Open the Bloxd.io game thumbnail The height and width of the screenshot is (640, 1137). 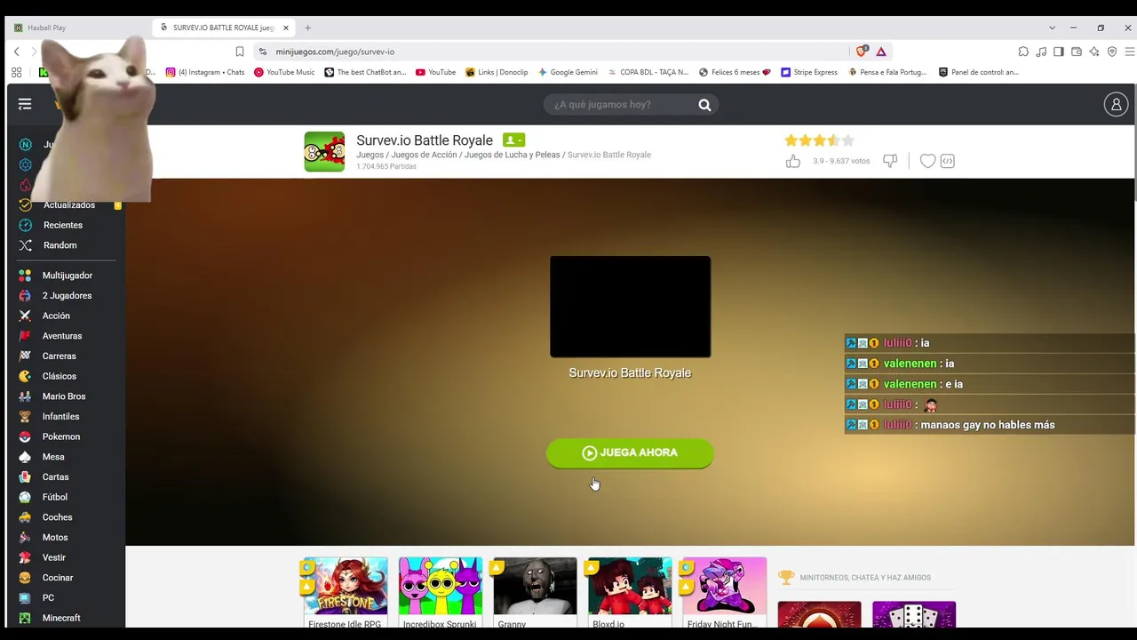coord(630,586)
